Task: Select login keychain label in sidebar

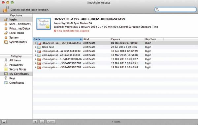Action: [x=13, y=19]
